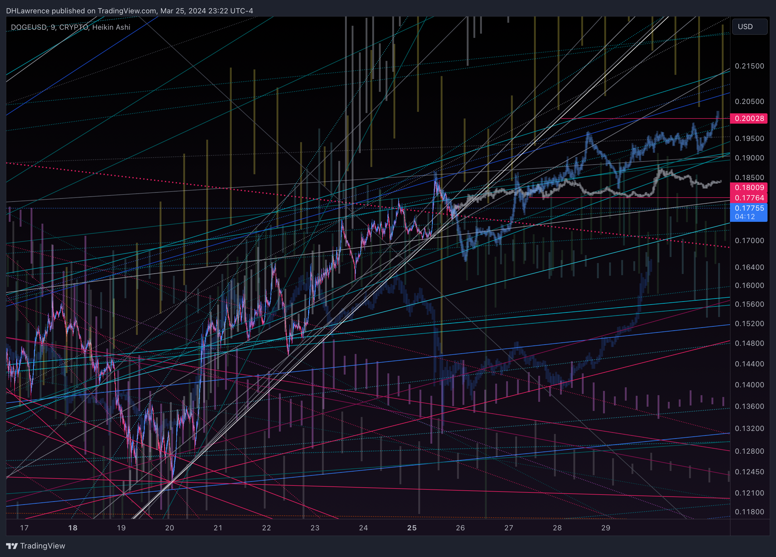Click the 0.14400 price axis value
Image resolution: width=776 pixels, height=557 pixels.
click(x=749, y=364)
